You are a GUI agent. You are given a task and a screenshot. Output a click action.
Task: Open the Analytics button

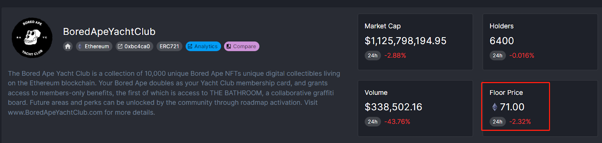pyautogui.click(x=203, y=47)
